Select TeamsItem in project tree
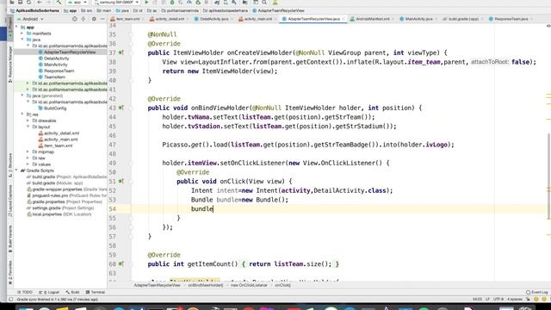This screenshot has height=310, width=551. pos(54,77)
